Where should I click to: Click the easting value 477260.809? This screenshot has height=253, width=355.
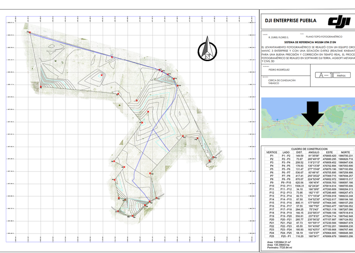(329, 189)
